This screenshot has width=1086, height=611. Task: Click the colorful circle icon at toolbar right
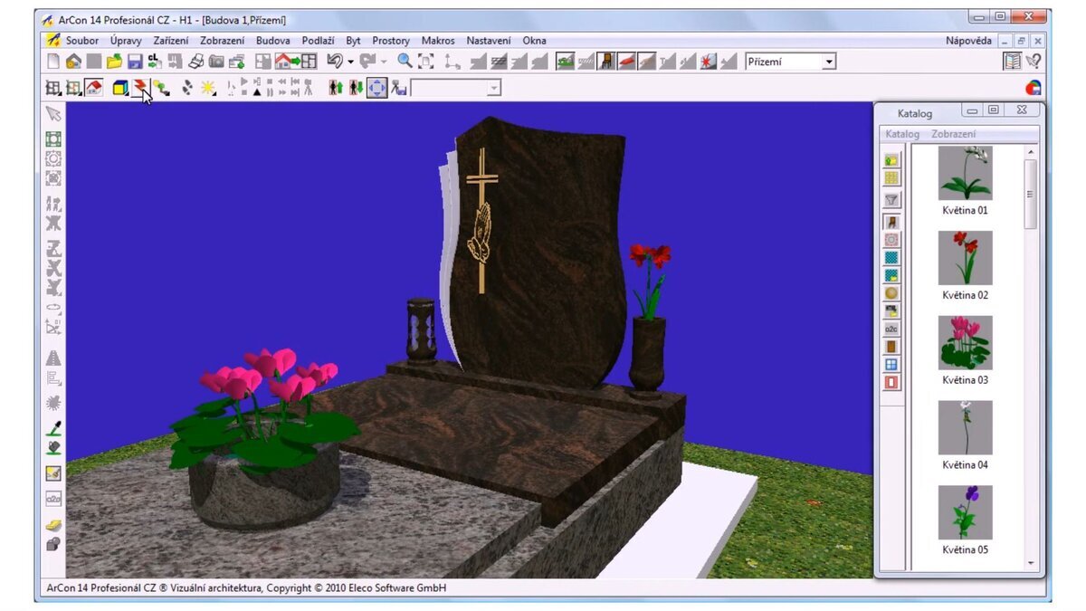[x=1033, y=88]
